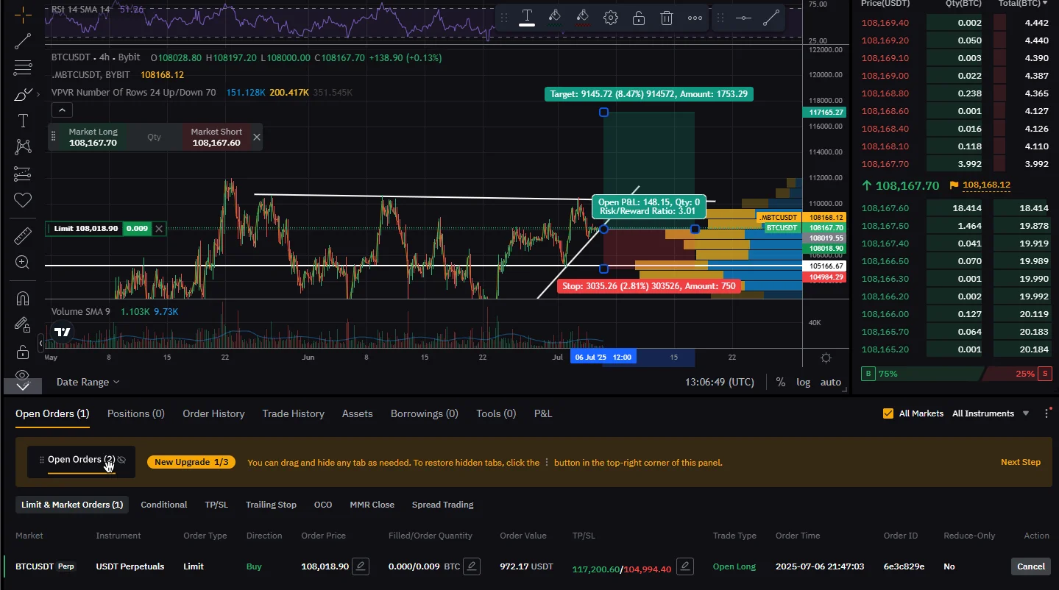The image size is (1059, 590).
Task: Toggle auto scale on price axis
Action: pos(831,382)
